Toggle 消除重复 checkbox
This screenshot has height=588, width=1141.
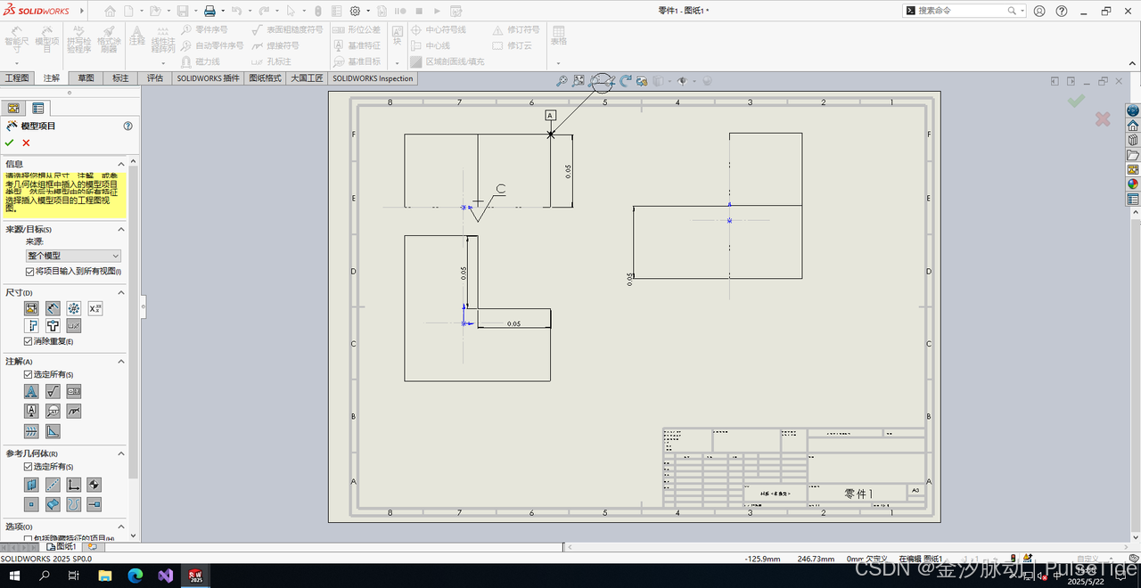click(x=29, y=341)
